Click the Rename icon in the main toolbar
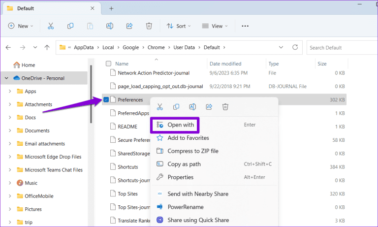378x227 pixels. (110, 26)
